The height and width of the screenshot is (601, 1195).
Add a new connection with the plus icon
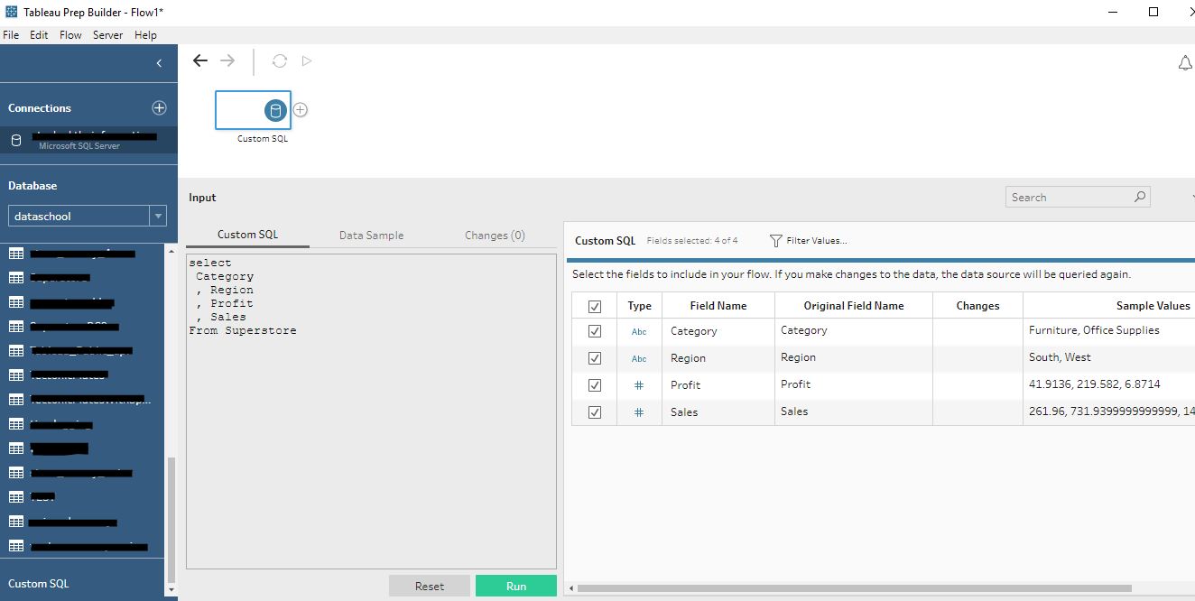159,106
